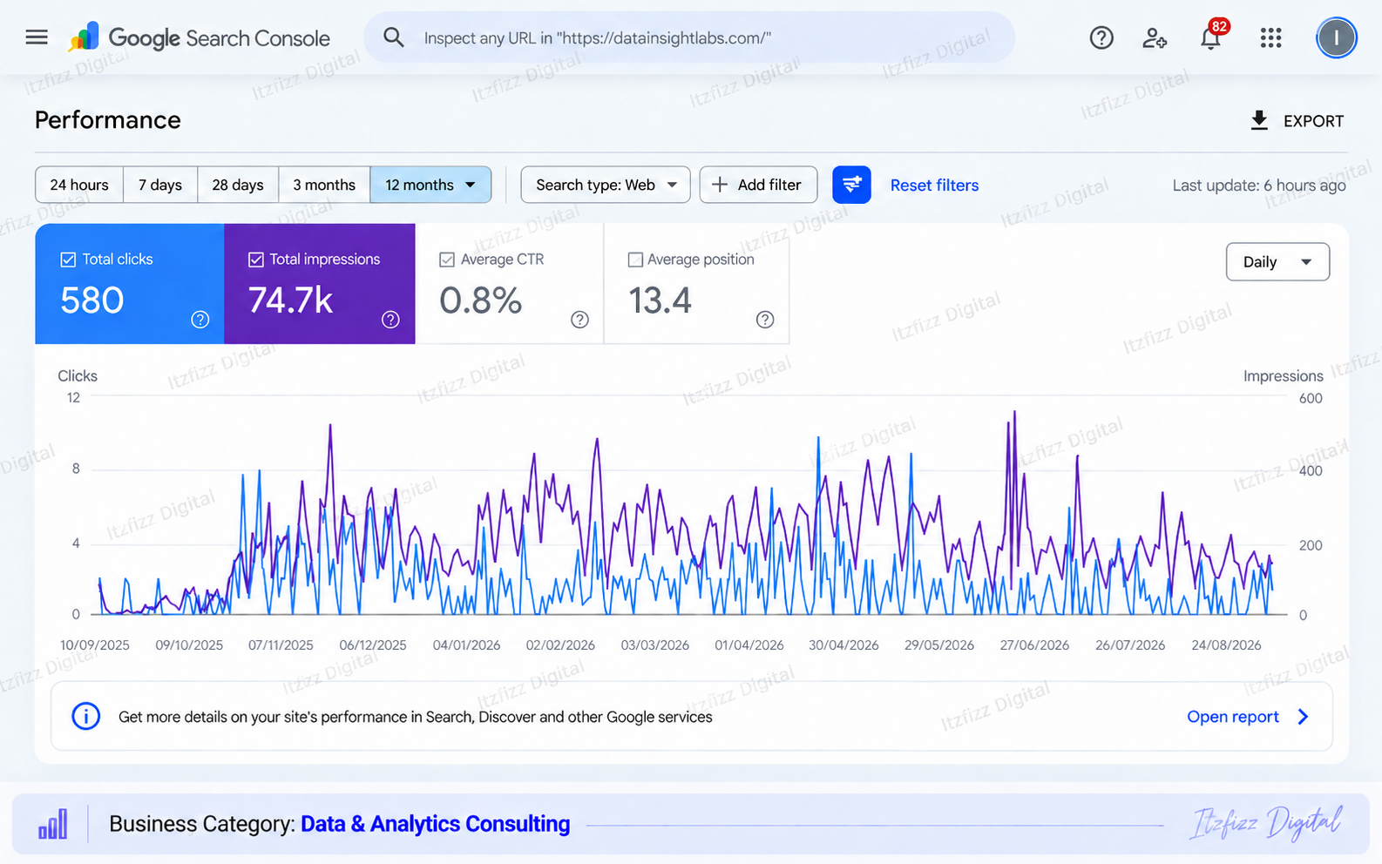Open the Search type: Web dropdown
The image size is (1382, 864).
coord(606,185)
